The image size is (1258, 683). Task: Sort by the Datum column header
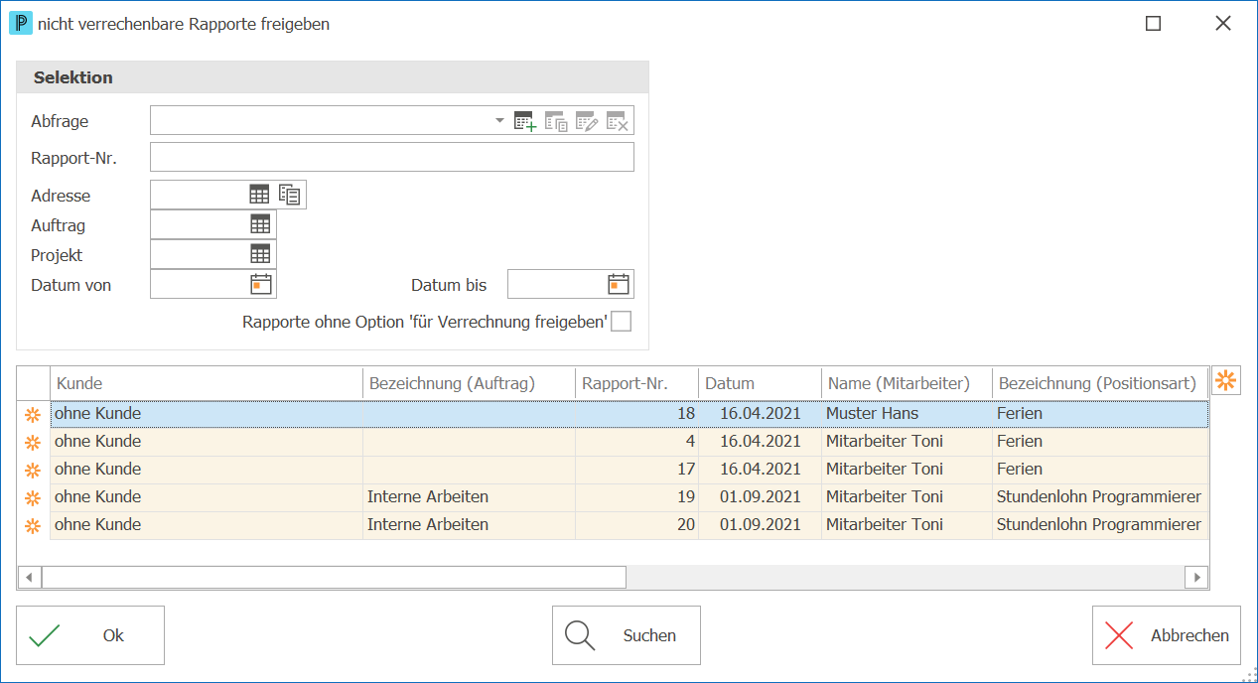pos(761,383)
